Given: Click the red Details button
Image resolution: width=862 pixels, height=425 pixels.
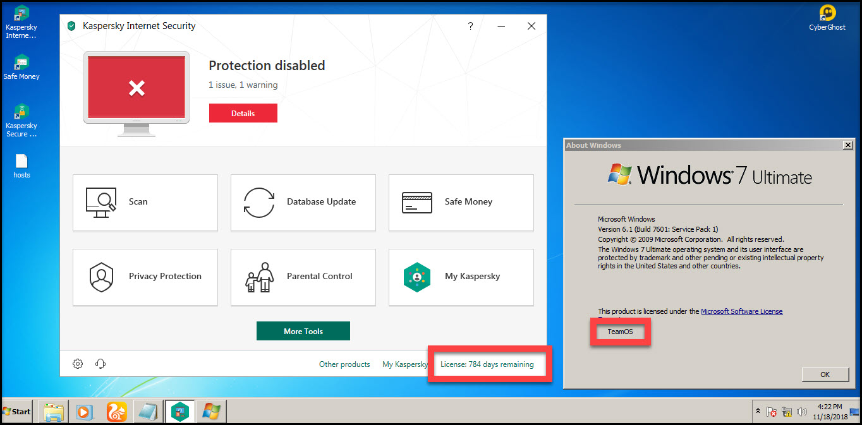Looking at the screenshot, I should pyautogui.click(x=243, y=113).
